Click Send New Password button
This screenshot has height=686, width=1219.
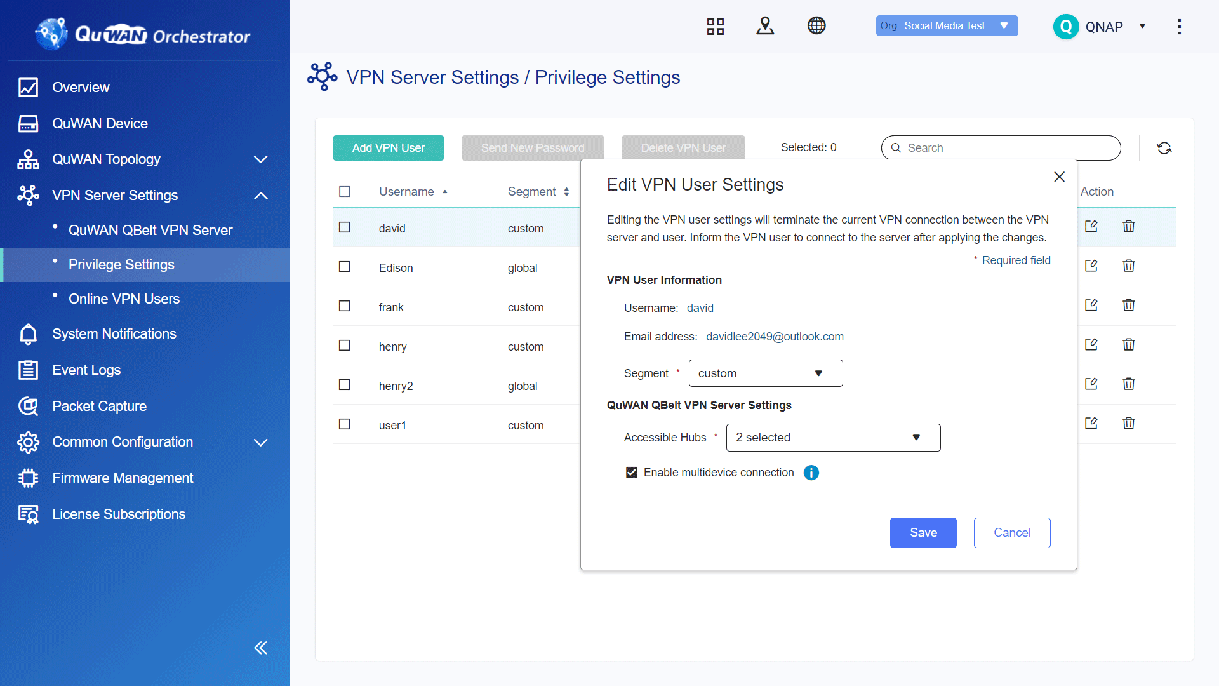(533, 148)
